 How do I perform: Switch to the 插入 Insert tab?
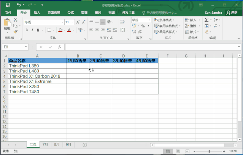pyautogui.click(x=37, y=13)
